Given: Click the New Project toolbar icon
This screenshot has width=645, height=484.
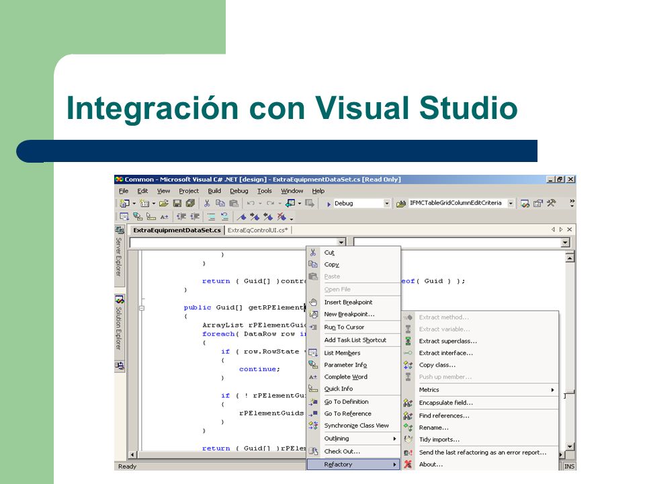Looking at the screenshot, I should [124, 203].
